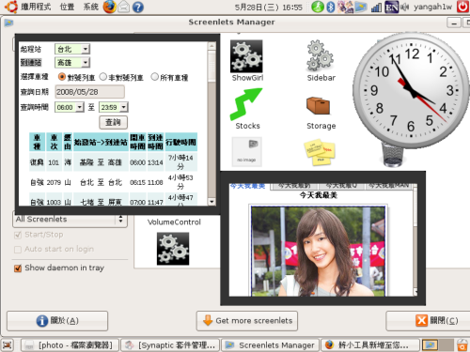Open the trash icon in bottom panel
This screenshot has width=470, height=352.
[x=462, y=344]
